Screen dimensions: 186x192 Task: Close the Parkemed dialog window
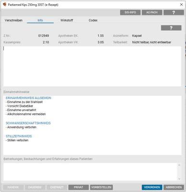click(181, 4)
